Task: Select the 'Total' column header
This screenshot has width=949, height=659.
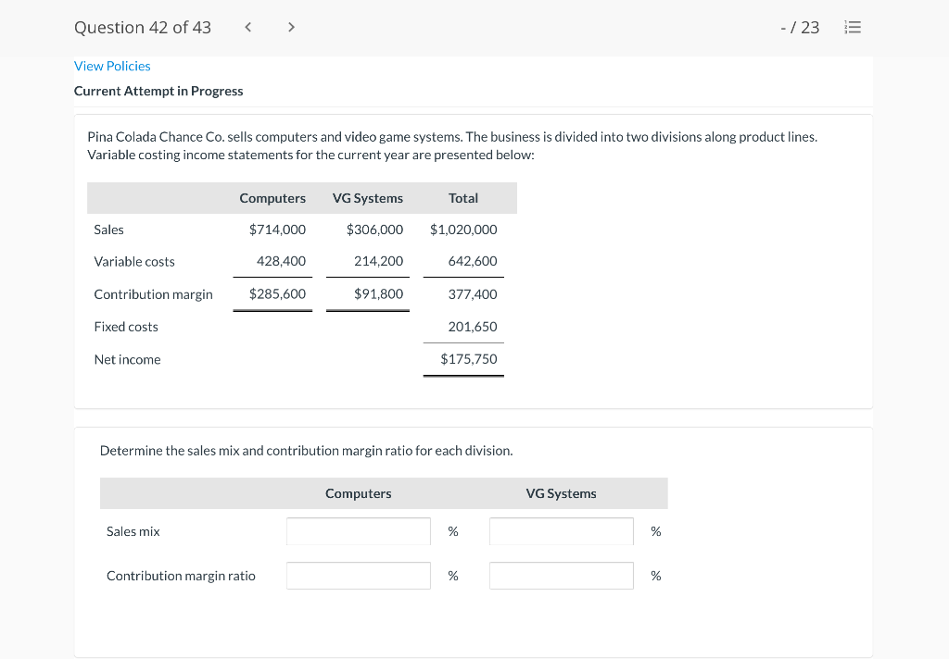Action: click(463, 198)
